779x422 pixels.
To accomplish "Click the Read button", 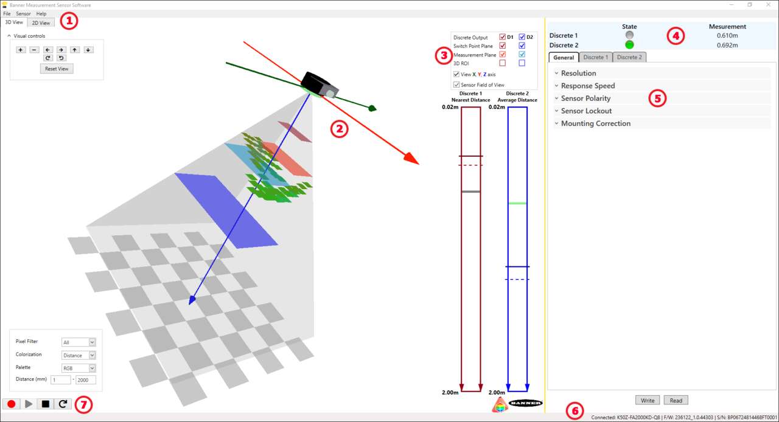I will (676, 400).
